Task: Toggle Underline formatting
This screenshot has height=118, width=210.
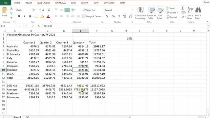Action: (x=30, y=16)
